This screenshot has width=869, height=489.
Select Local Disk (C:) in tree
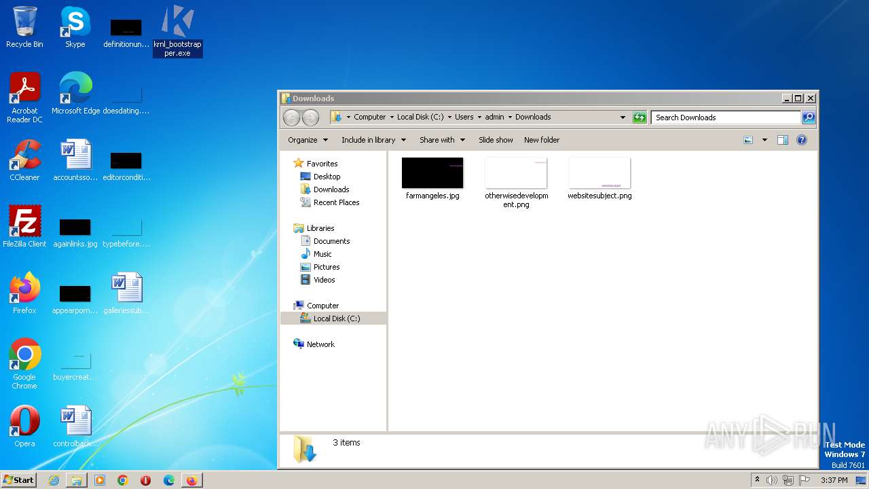tap(333, 319)
